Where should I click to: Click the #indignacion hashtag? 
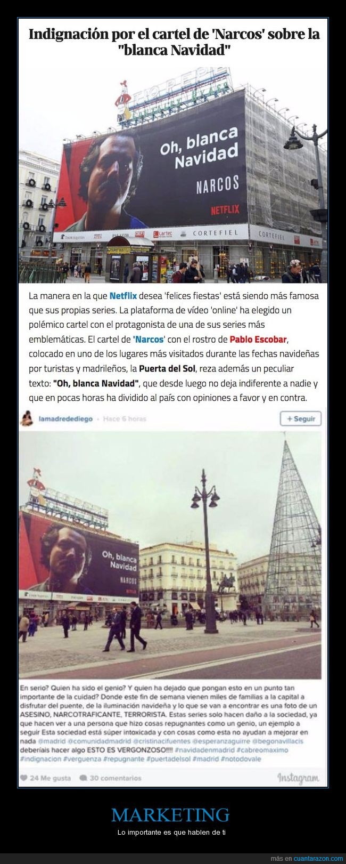[40, 758]
